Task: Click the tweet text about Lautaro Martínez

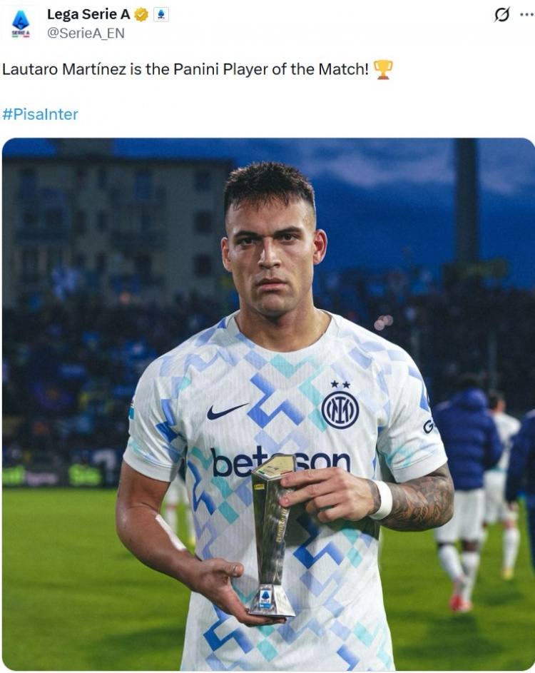Action: (185, 69)
